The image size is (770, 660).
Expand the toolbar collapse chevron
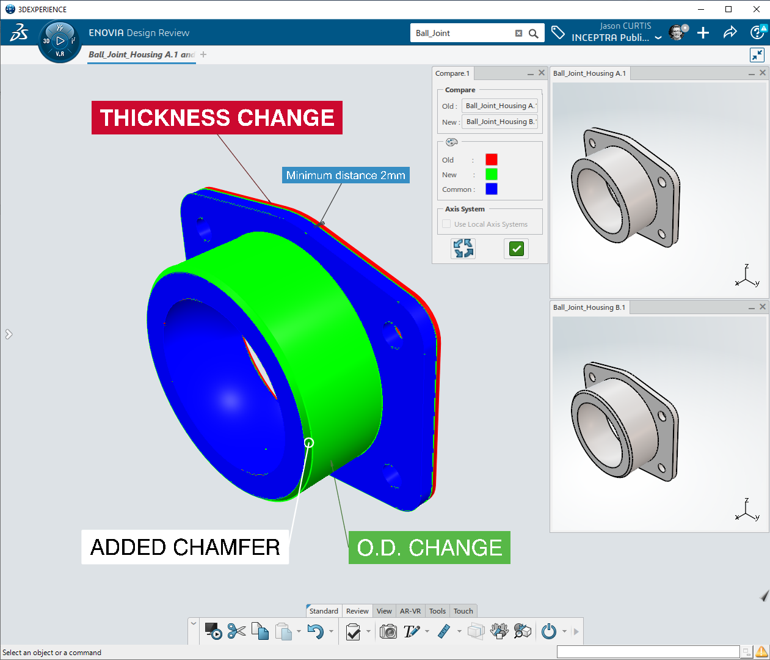(194, 624)
